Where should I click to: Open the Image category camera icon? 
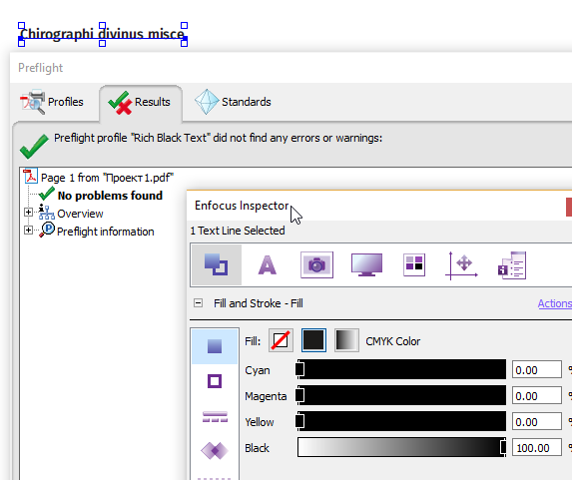pos(316,264)
